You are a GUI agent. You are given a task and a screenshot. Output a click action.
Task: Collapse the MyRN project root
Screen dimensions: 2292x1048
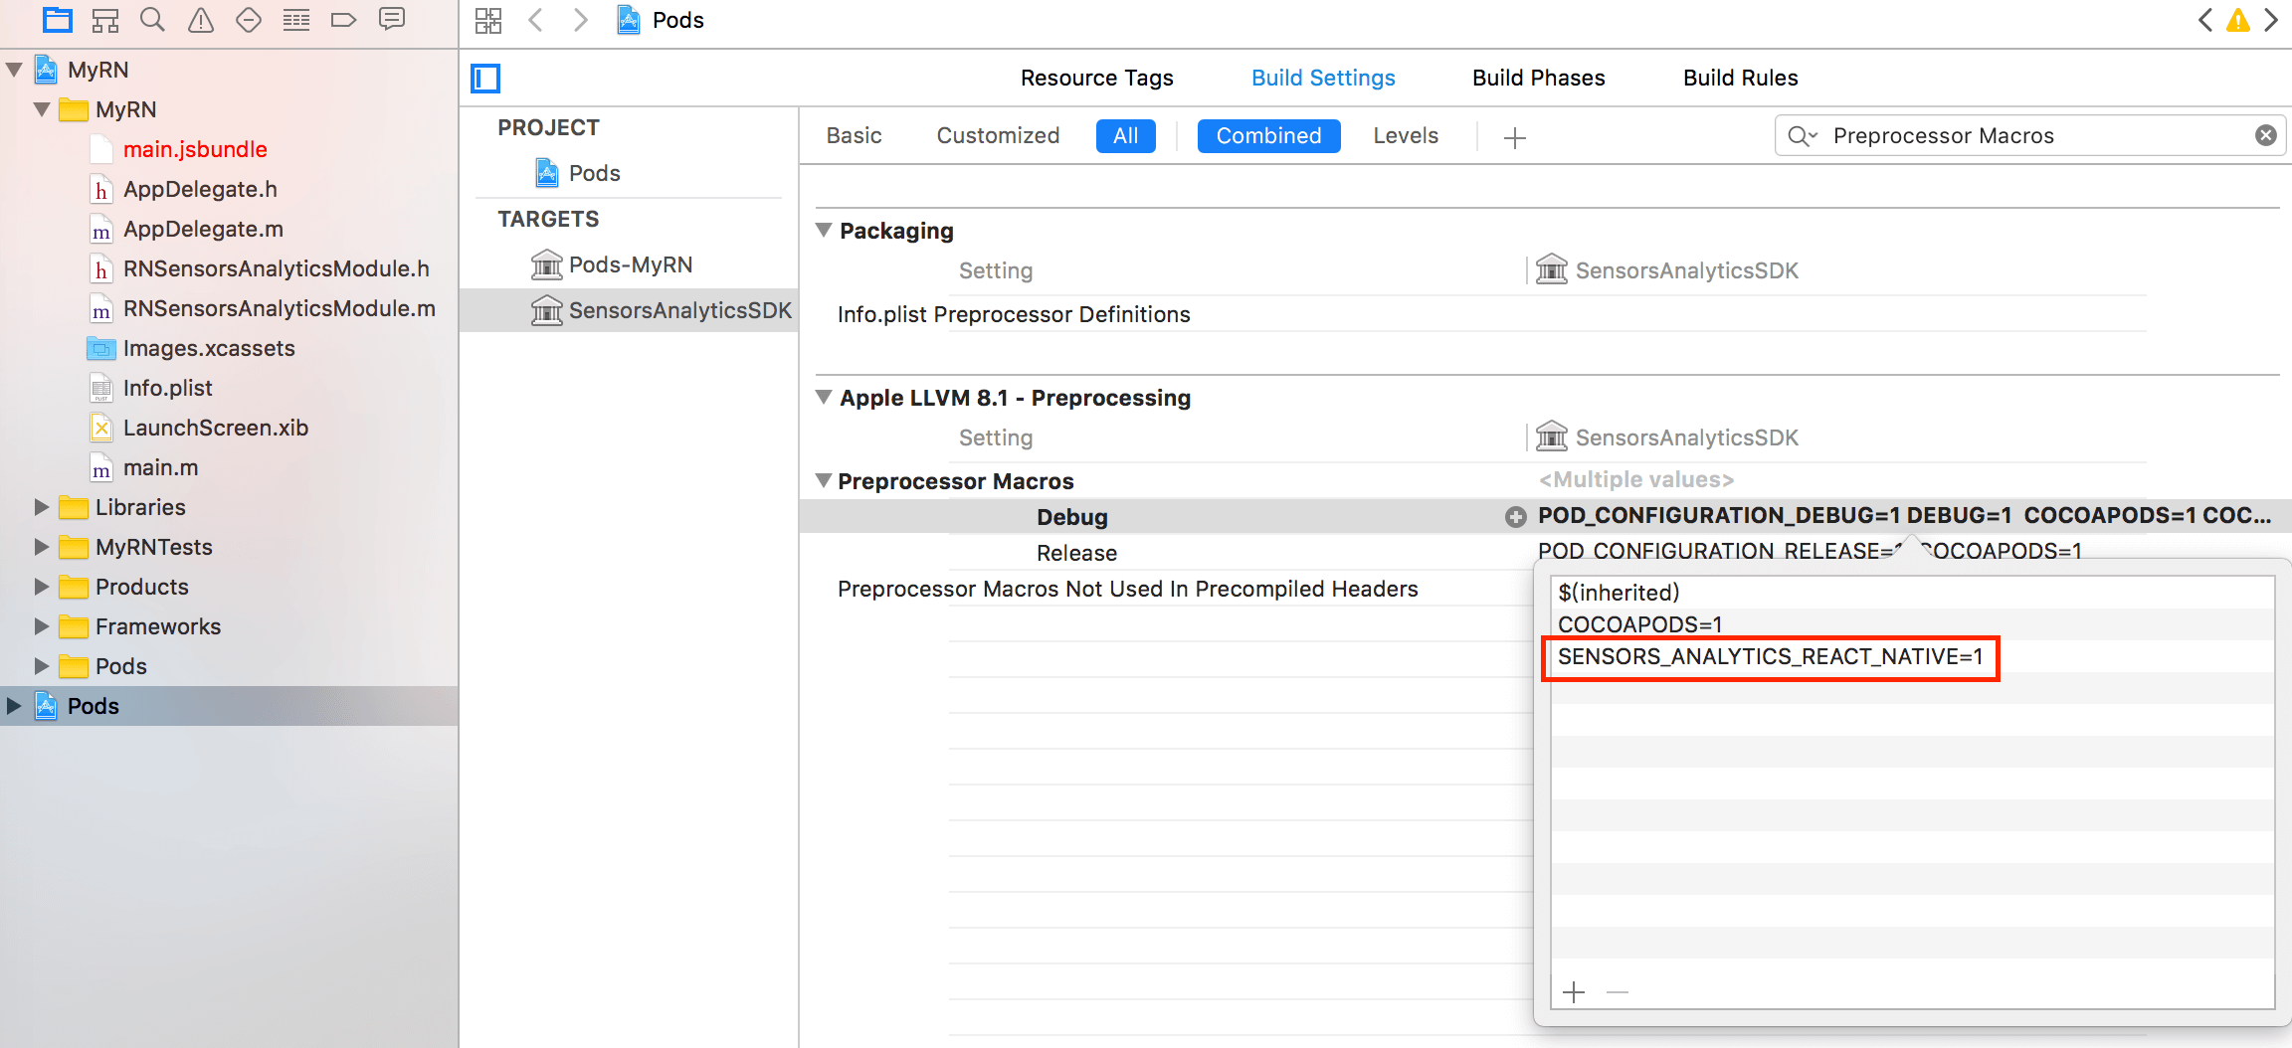[x=14, y=70]
